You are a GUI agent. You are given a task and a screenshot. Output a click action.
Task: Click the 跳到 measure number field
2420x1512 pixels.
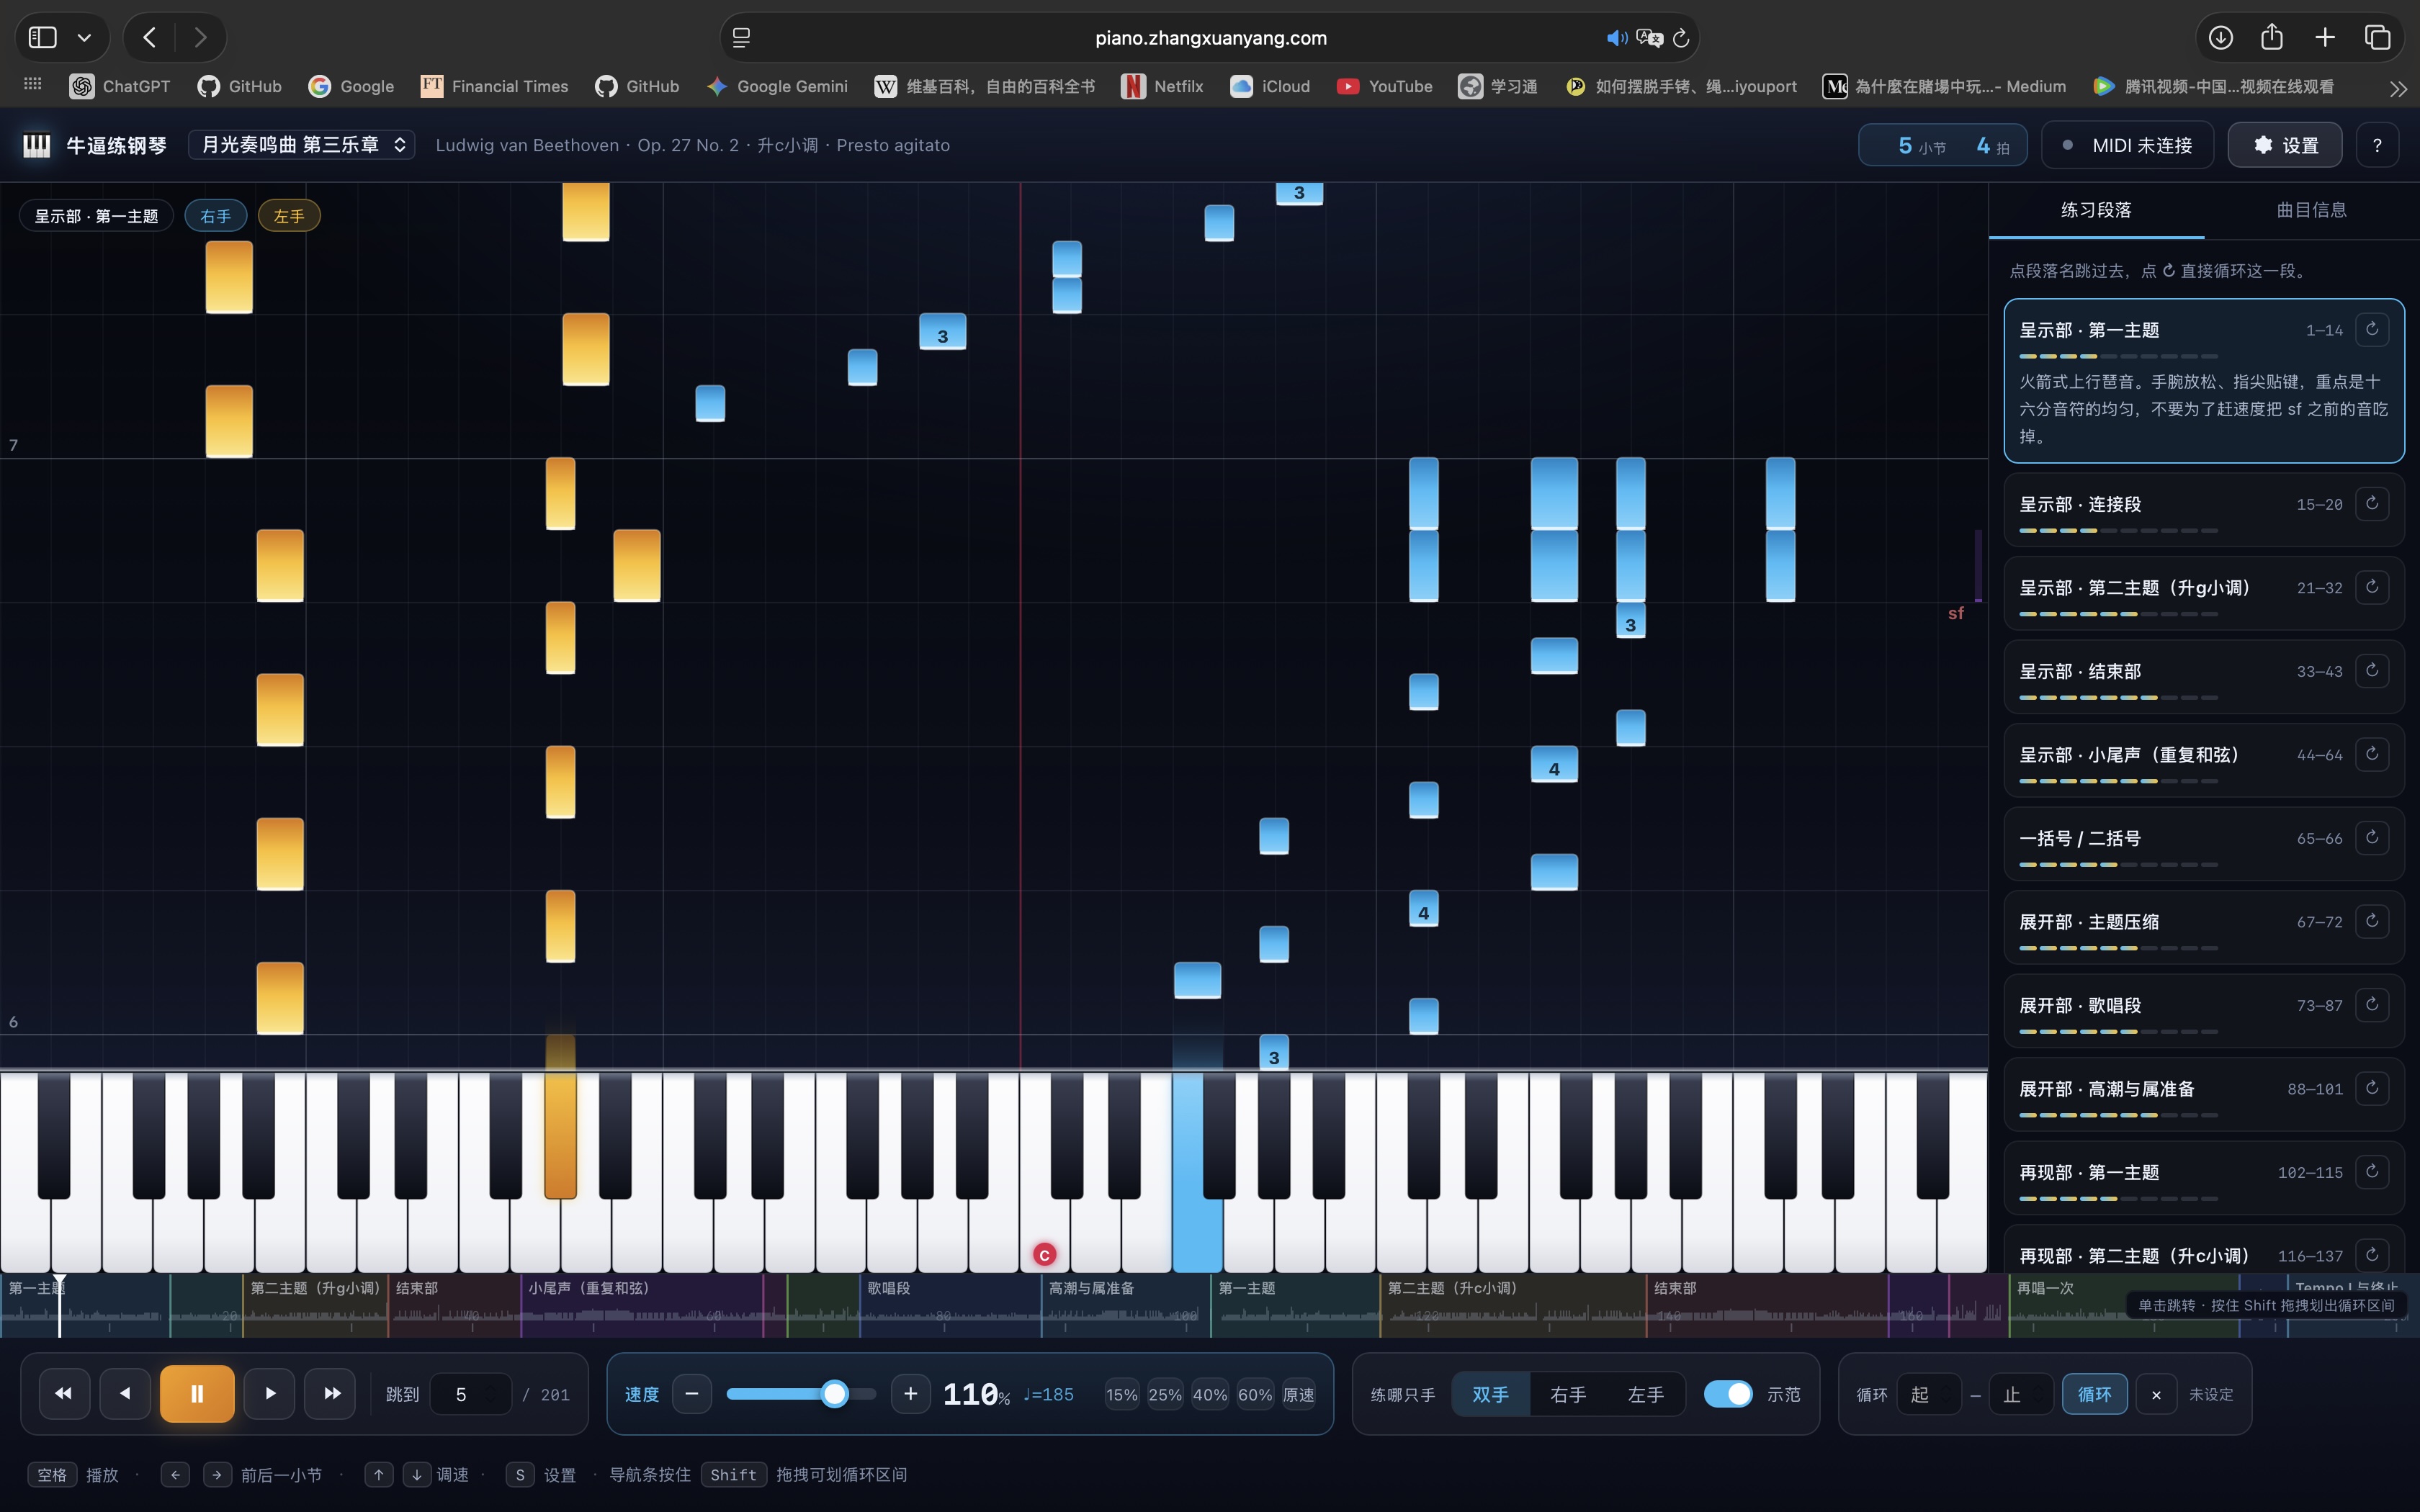pos(471,1394)
